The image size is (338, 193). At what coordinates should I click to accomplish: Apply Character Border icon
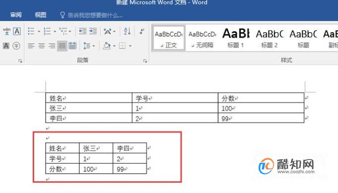[17, 32]
